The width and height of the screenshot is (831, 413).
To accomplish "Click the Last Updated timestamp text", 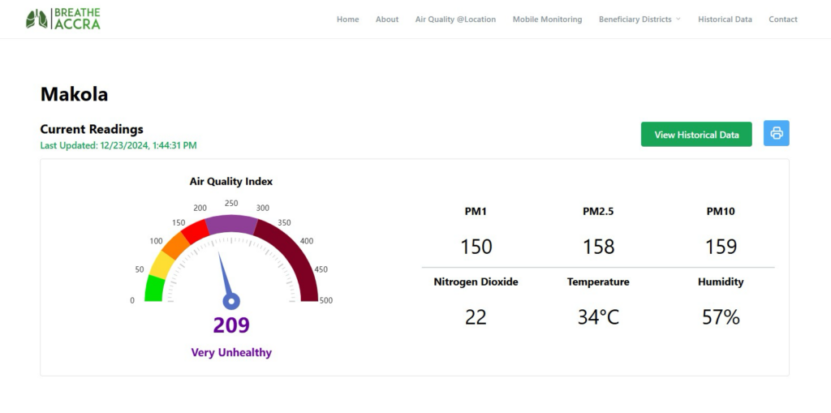I will [x=118, y=146].
